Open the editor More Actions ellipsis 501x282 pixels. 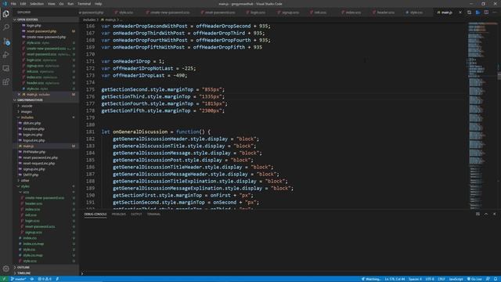point(494,13)
